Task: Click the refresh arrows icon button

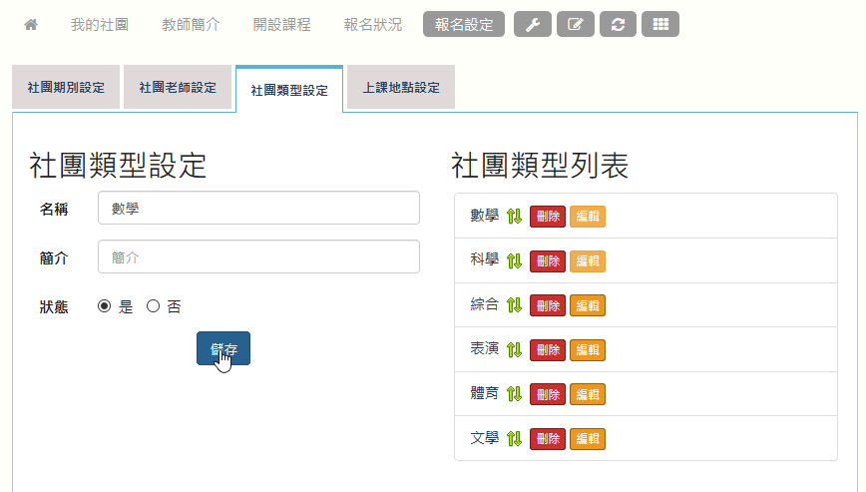Action: (x=618, y=25)
